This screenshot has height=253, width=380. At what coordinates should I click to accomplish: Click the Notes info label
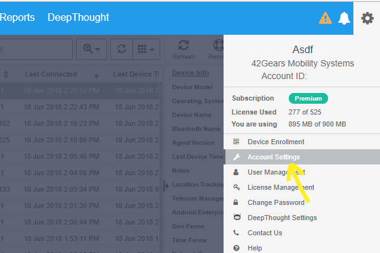(x=180, y=170)
